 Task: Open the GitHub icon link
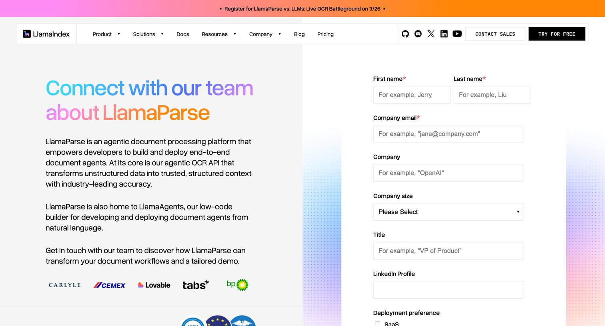pyautogui.click(x=405, y=34)
